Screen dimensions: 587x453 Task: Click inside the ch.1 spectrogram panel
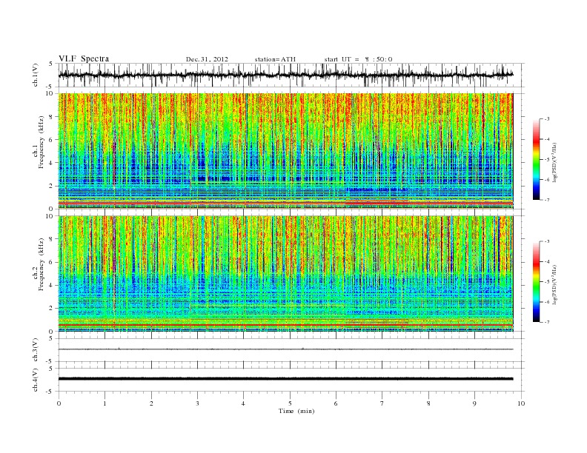pyautogui.click(x=285, y=151)
